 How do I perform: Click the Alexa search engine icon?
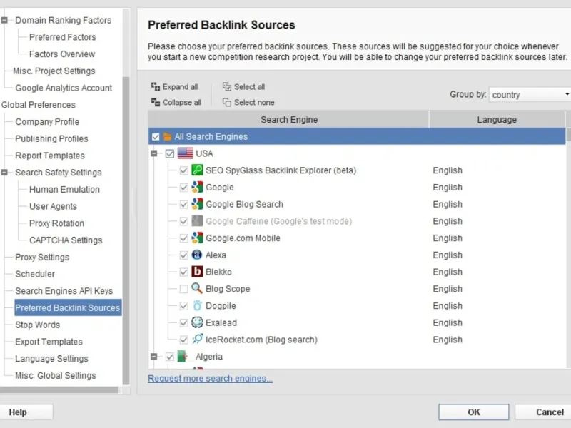(198, 255)
